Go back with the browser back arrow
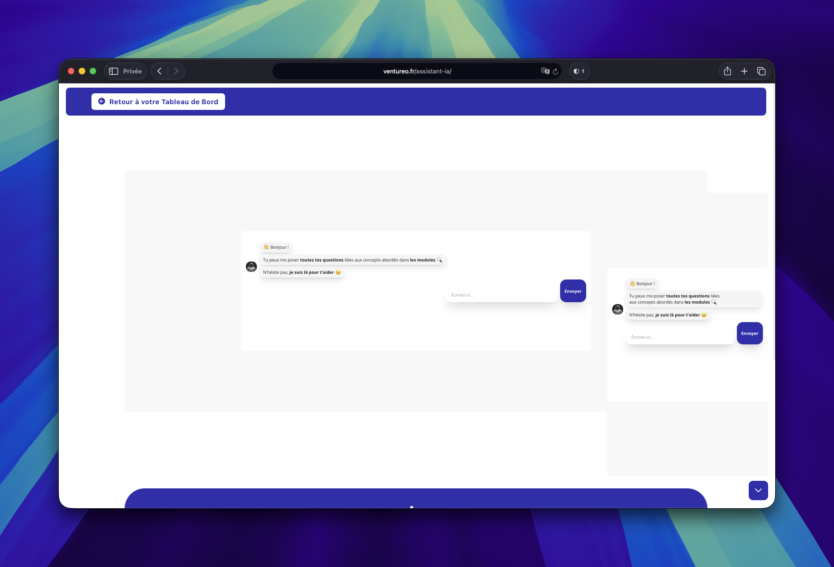Image resolution: width=834 pixels, height=567 pixels. [160, 71]
